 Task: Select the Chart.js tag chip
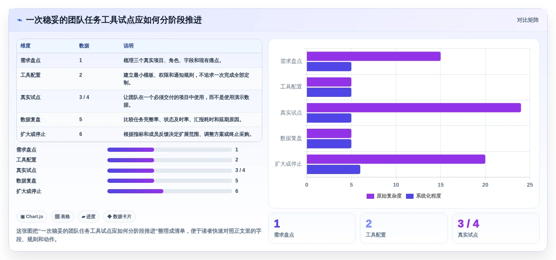[x=32, y=216]
